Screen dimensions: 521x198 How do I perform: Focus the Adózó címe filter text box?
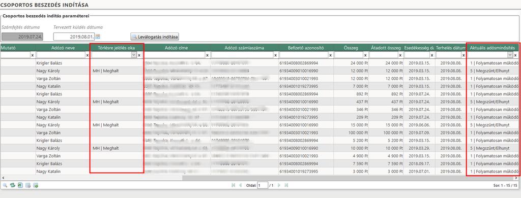tap(174, 55)
